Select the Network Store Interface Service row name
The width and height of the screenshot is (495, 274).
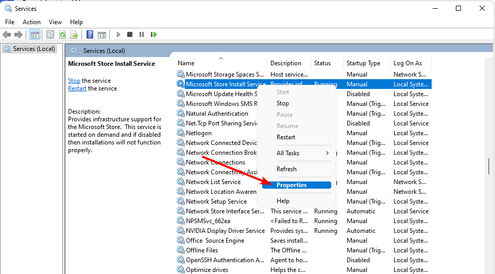[x=225, y=211]
